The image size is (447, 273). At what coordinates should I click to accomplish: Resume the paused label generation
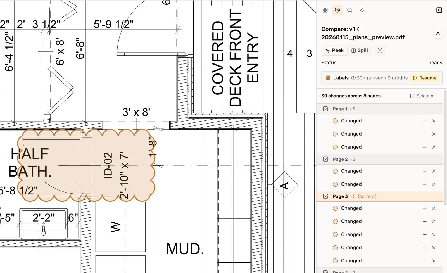click(x=425, y=78)
